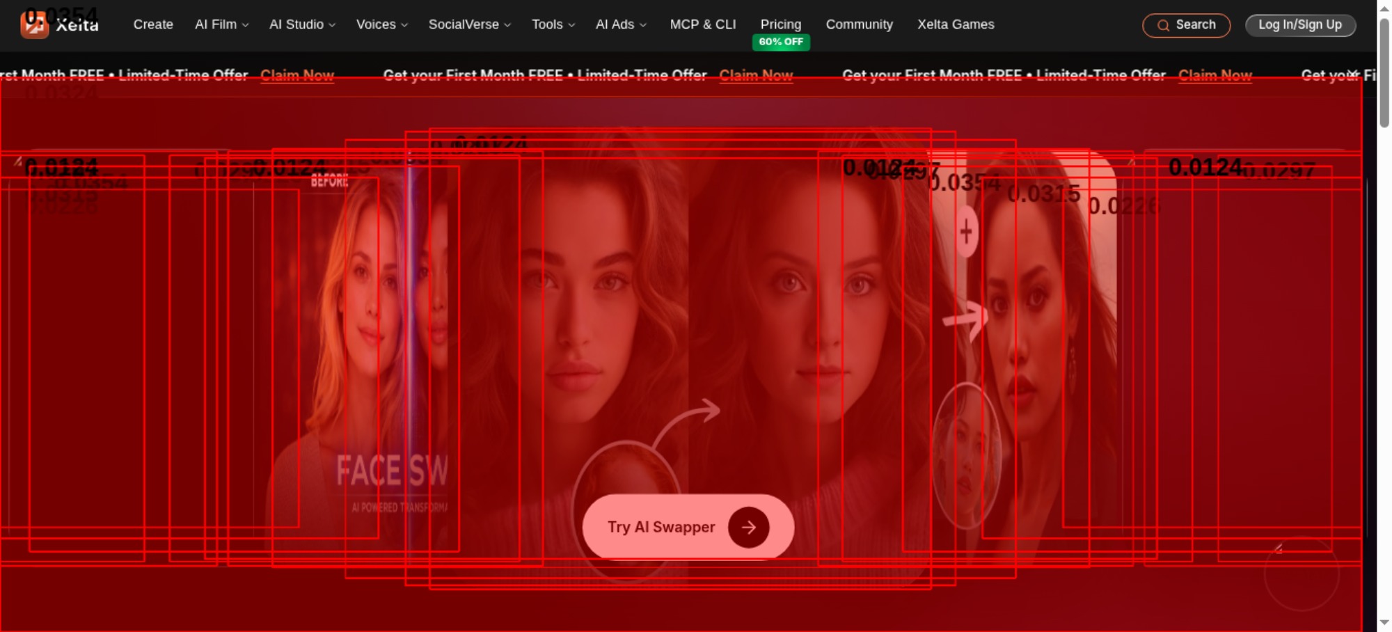Expand the AI Studio dropdown

pos(302,24)
